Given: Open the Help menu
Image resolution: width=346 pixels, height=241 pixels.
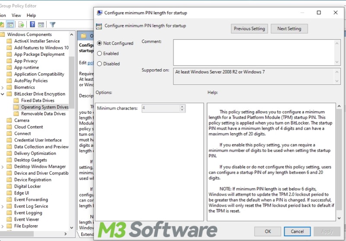Looking at the screenshot, I should click(31, 15).
